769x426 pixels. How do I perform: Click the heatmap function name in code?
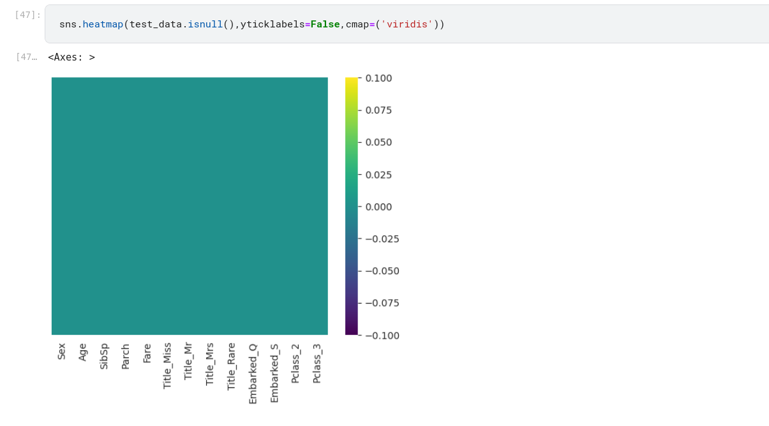[103, 25]
